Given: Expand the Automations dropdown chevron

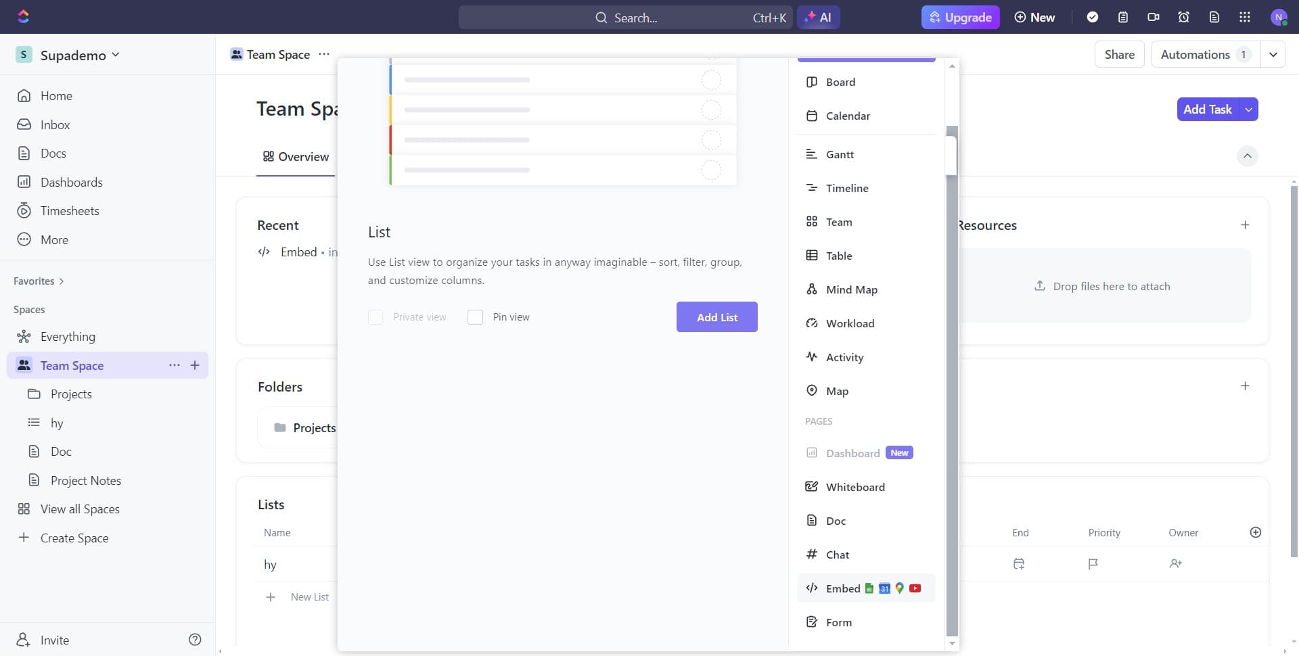Looking at the screenshot, I should [x=1273, y=55].
